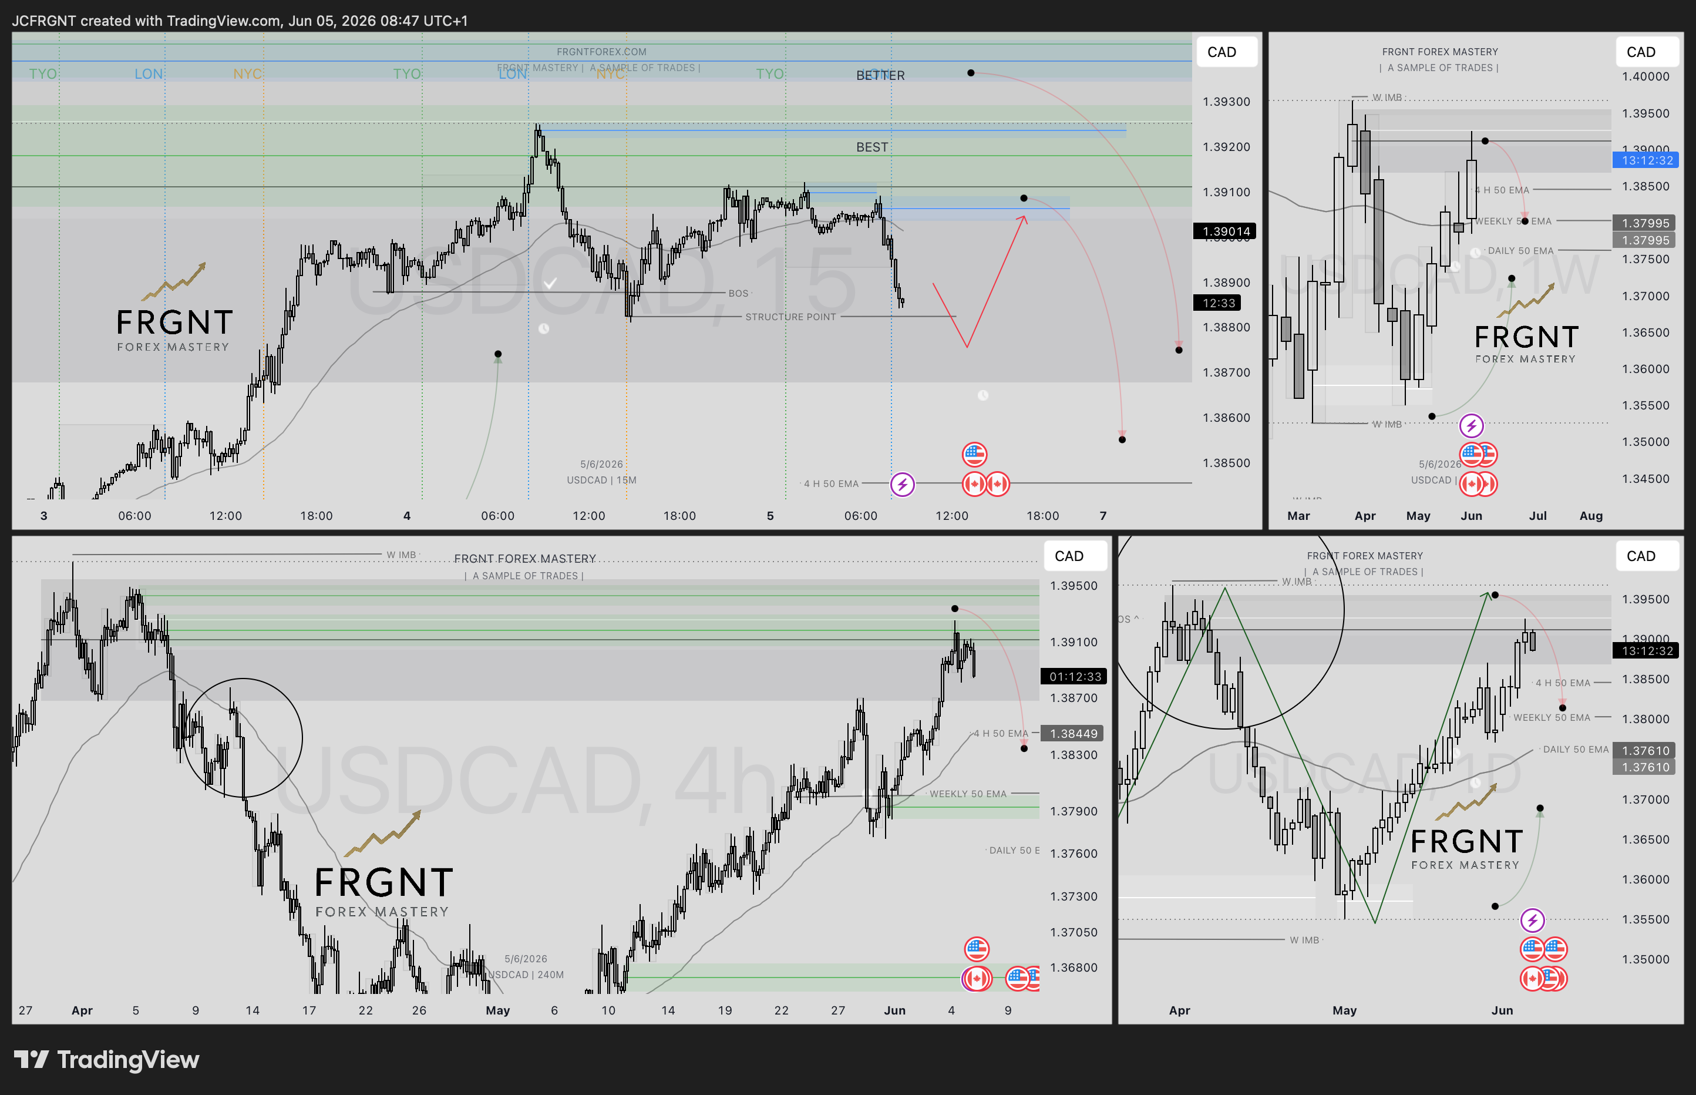Viewport: 1696px width, 1095px height.
Task: Open the single US flag event above Canada flags, 15M chart
Action: click(x=974, y=454)
